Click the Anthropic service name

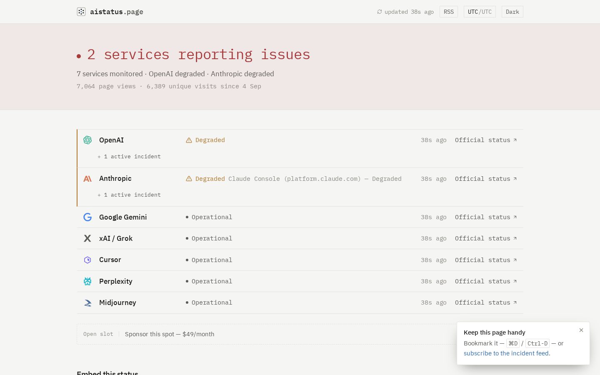115,178
